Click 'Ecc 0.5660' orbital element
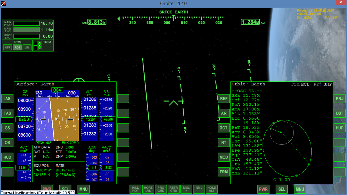The width and height of the screenshot is (347, 195). tap(246, 118)
